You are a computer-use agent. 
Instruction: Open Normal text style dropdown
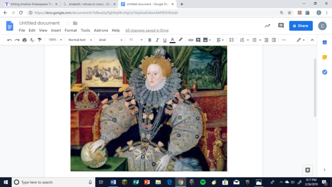pyautogui.click(x=80, y=40)
